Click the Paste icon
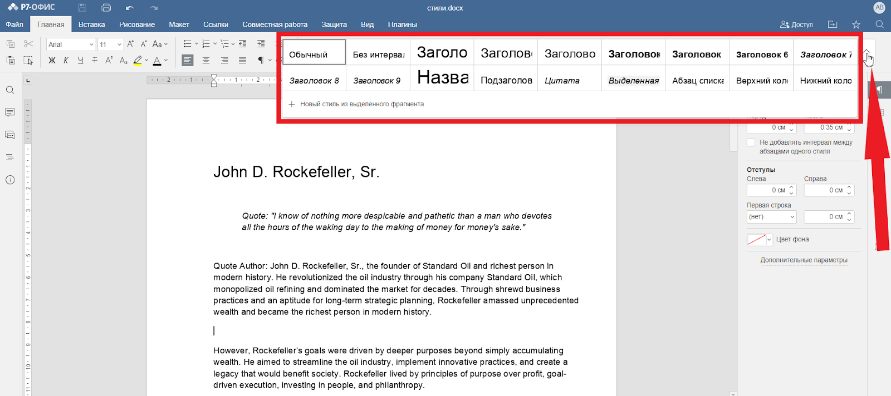Image resolution: width=891 pixels, height=396 pixels. tap(11, 60)
